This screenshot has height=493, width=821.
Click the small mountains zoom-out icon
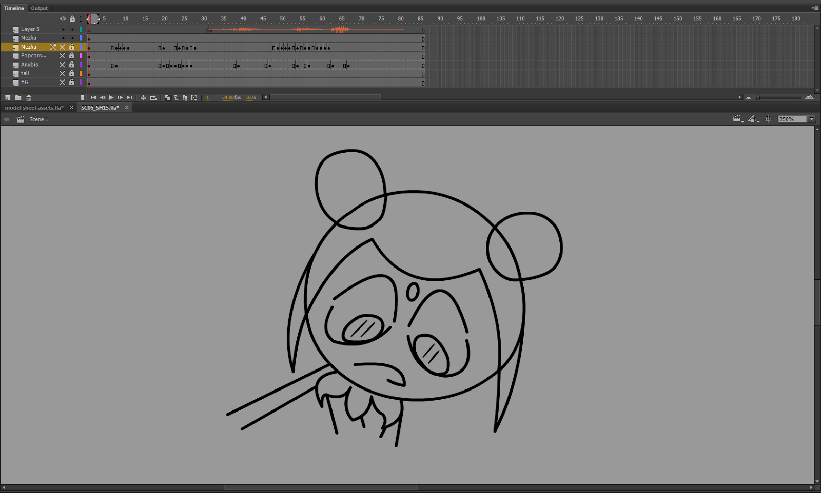click(748, 97)
